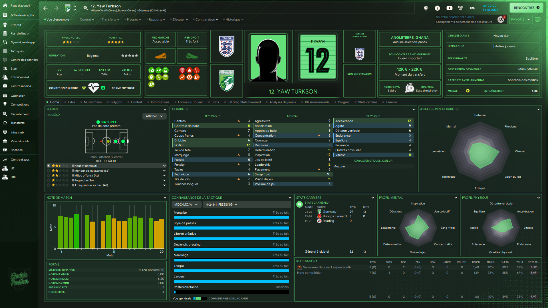Select the Enganche role radio button
548x308 pixels.
[x=49, y=181]
